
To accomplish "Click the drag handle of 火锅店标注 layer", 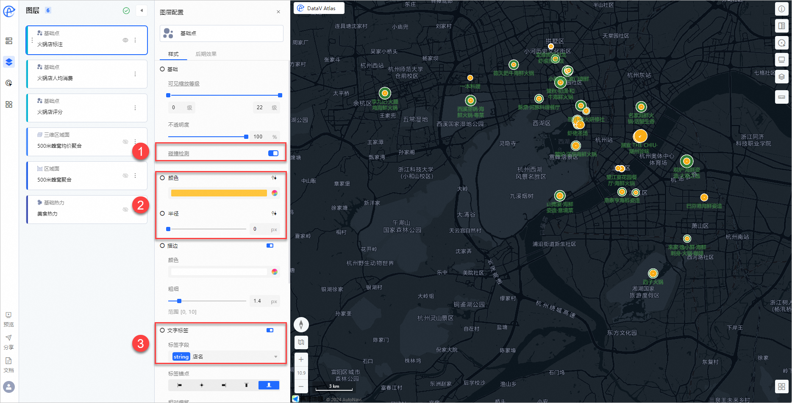I will coord(32,40).
